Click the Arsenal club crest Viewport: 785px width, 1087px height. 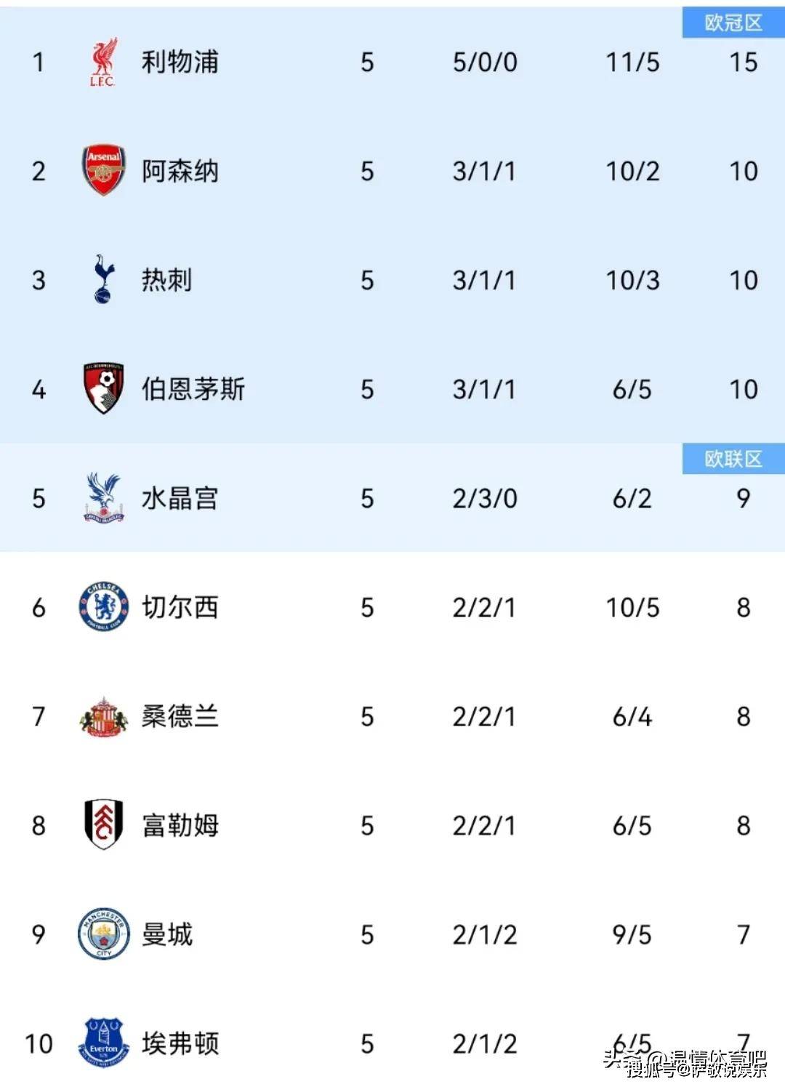[103, 171]
